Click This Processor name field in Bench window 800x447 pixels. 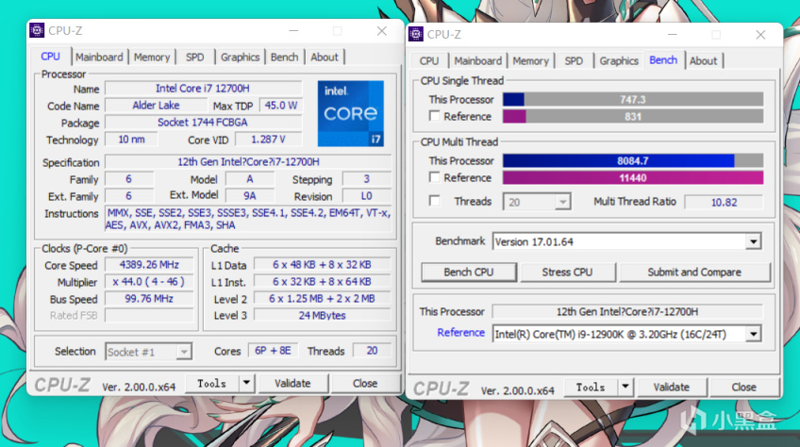(x=627, y=312)
